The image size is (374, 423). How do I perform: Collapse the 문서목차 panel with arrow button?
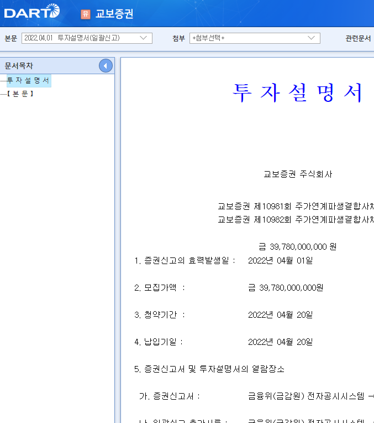point(106,65)
